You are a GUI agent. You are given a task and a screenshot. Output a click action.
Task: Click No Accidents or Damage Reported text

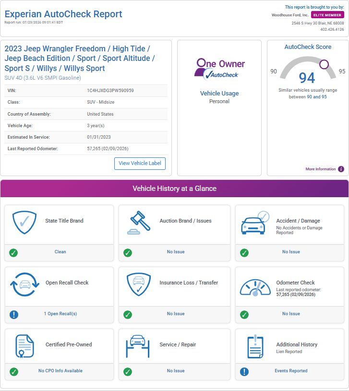pyautogui.click(x=299, y=230)
